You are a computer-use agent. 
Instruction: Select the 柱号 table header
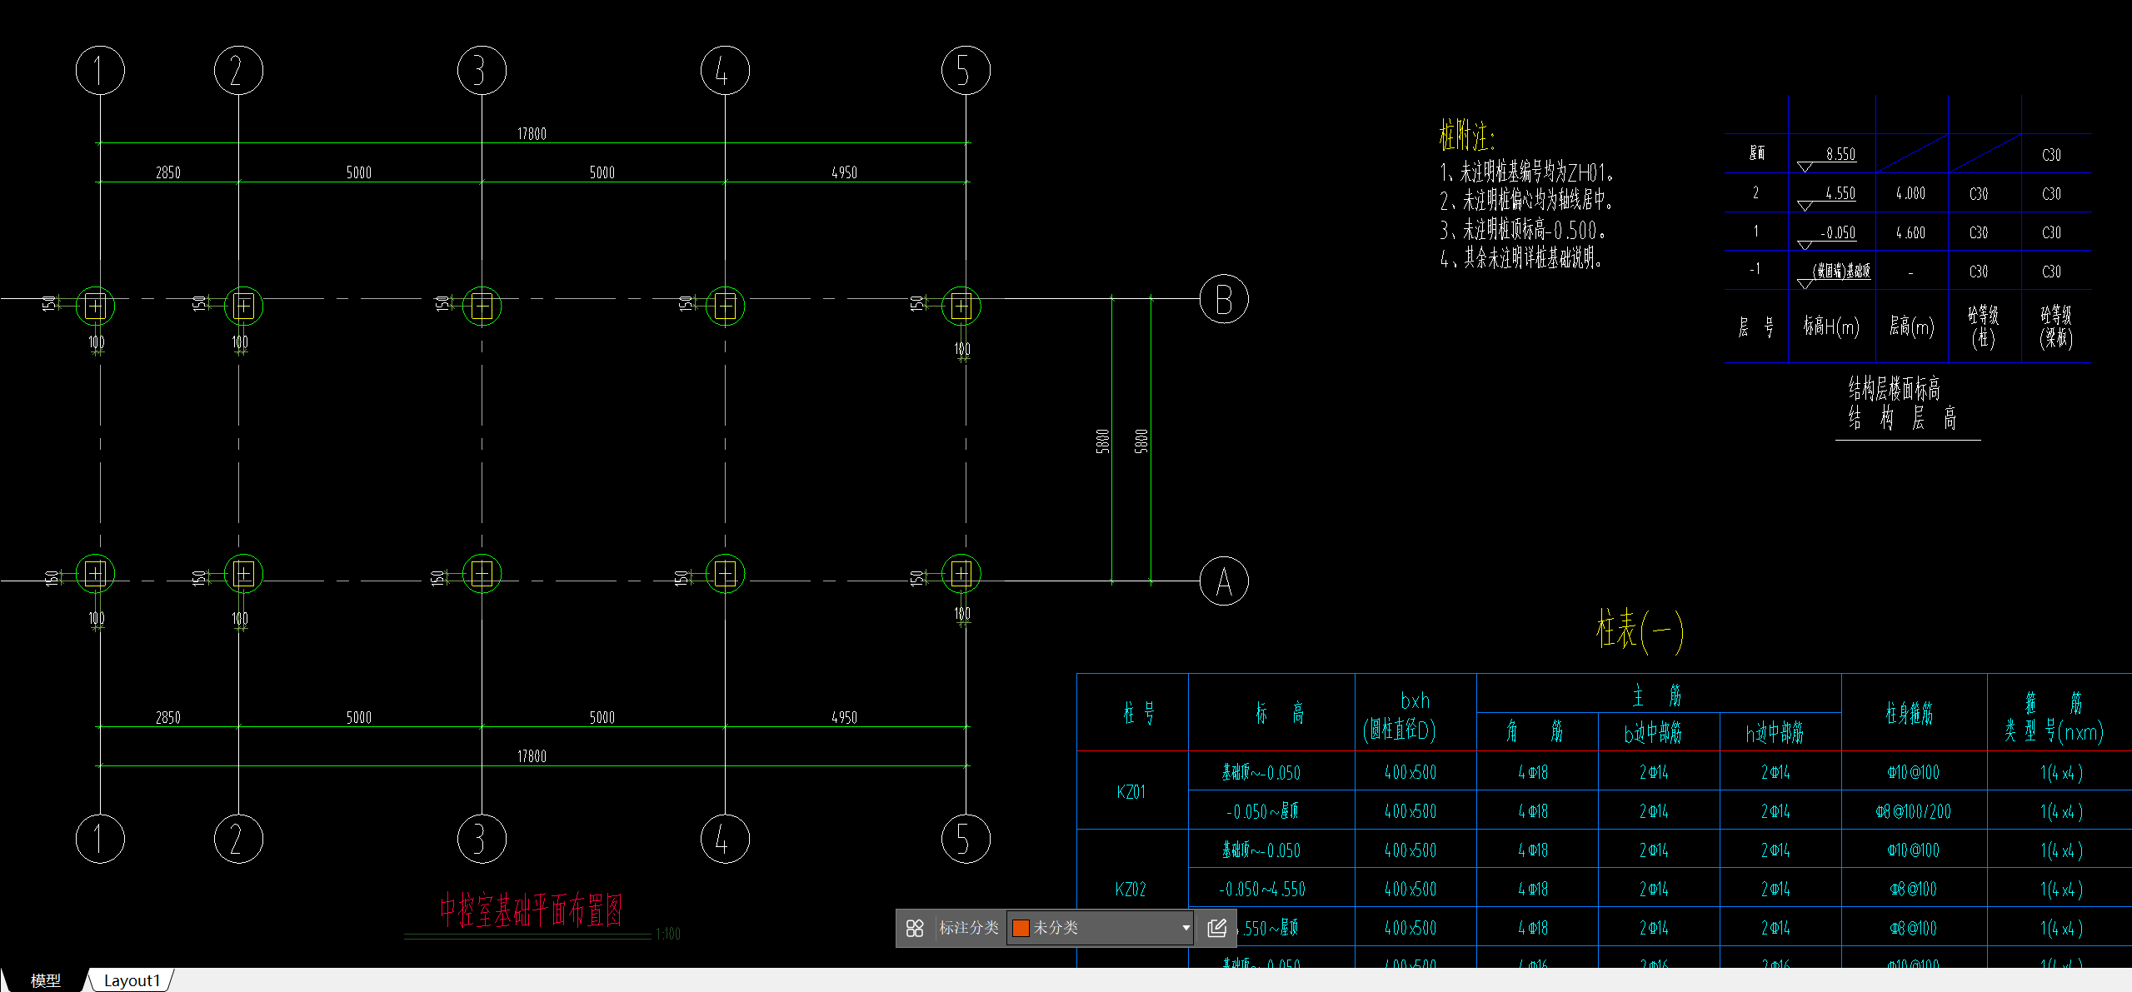[x=1139, y=713]
